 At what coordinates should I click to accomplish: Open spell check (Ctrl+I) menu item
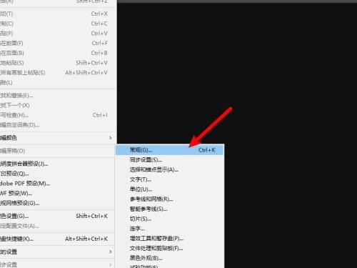57,115
